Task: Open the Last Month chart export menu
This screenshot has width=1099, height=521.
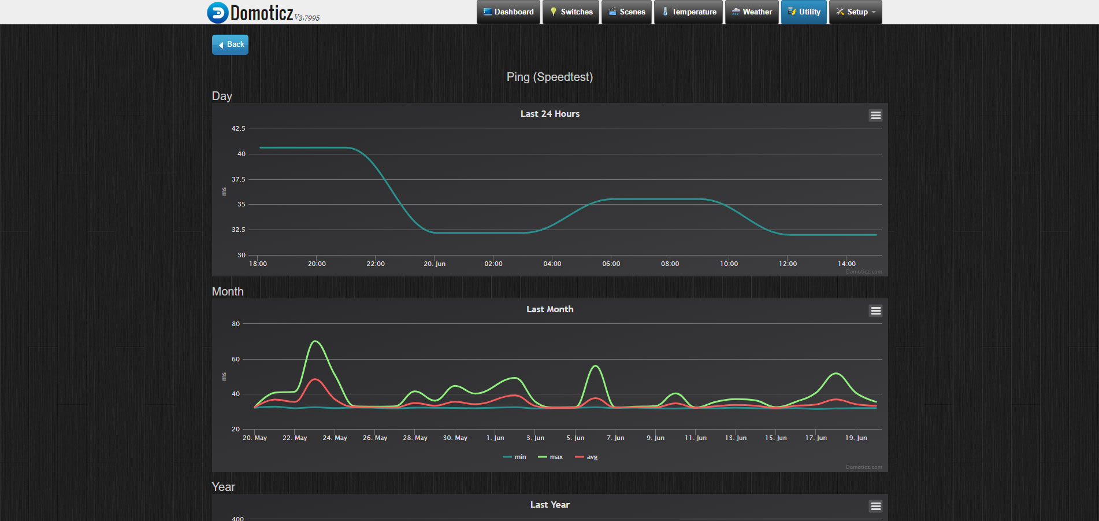Action: (875, 311)
